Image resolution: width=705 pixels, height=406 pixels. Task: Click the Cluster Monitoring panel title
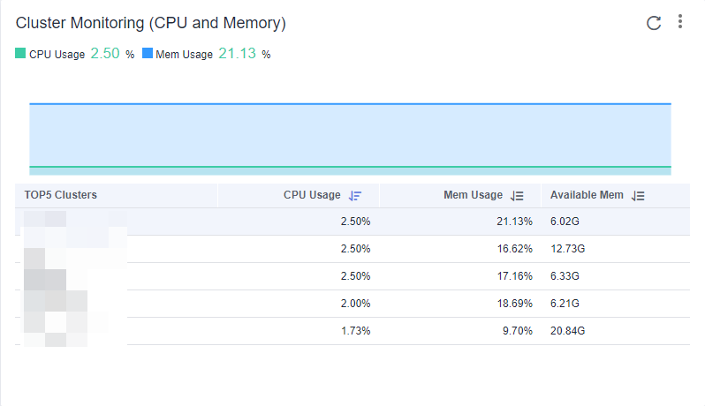coord(151,23)
